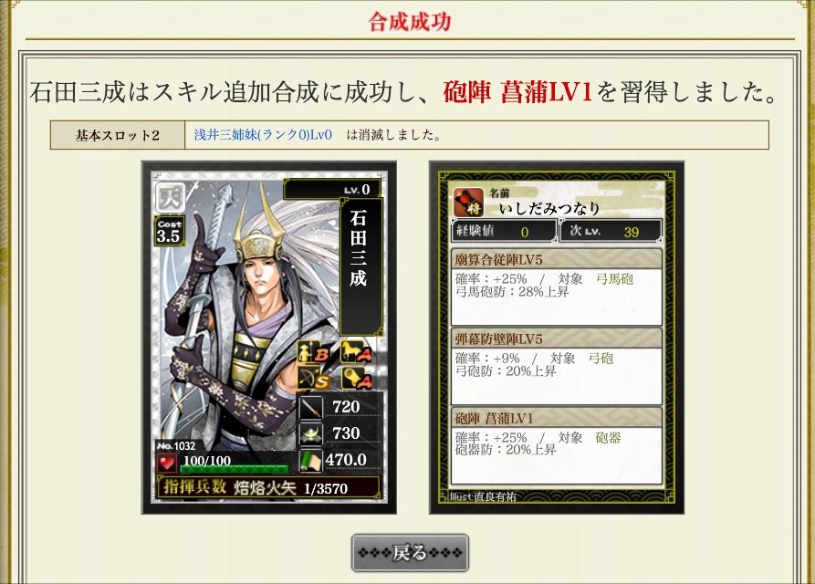
Task: Click the 将 job badge icon
Action: click(469, 202)
